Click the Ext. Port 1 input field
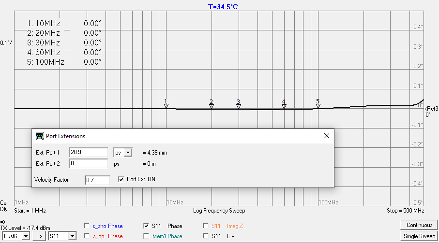 click(89, 153)
